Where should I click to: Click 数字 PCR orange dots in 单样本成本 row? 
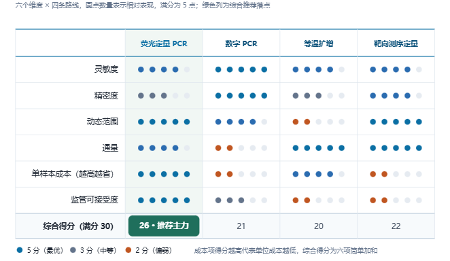(224, 174)
